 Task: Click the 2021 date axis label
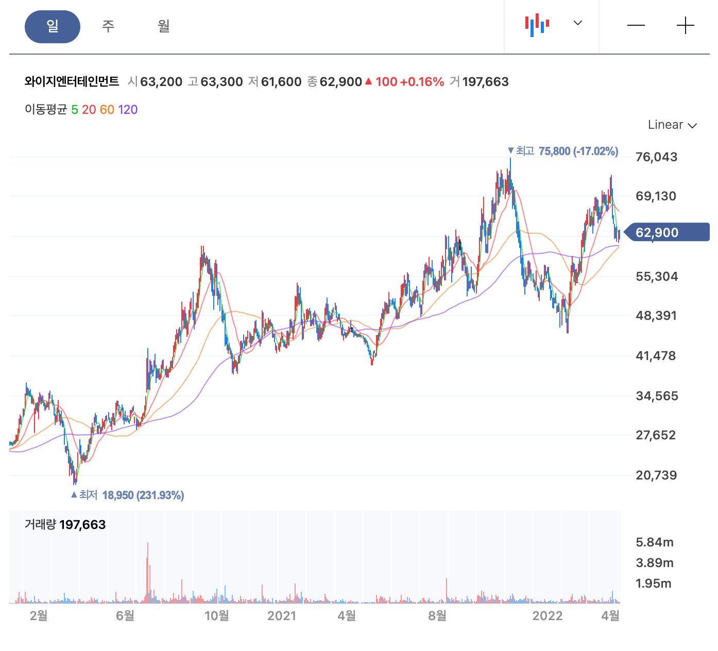282,615
